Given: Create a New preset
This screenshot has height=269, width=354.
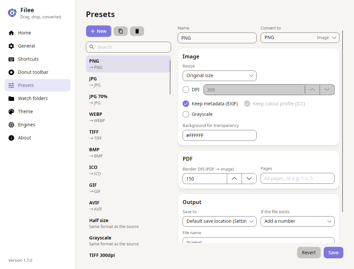Looking at the screenshot, I should [x=99, y=31].
